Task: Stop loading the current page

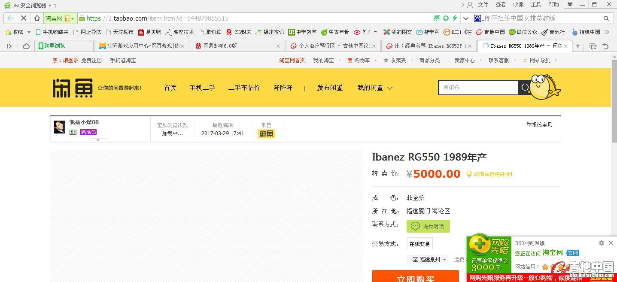Action: [24, 18]
